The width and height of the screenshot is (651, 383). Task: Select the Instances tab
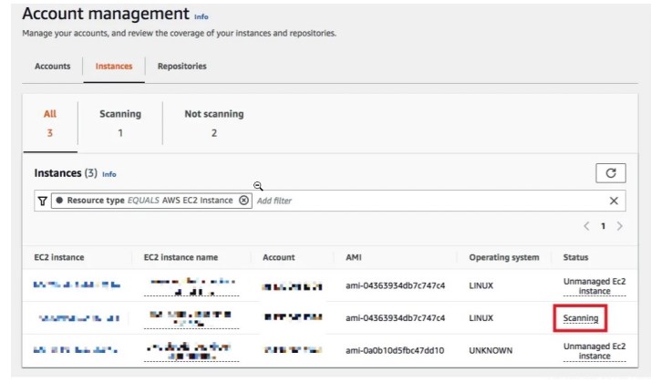[114, 67]
